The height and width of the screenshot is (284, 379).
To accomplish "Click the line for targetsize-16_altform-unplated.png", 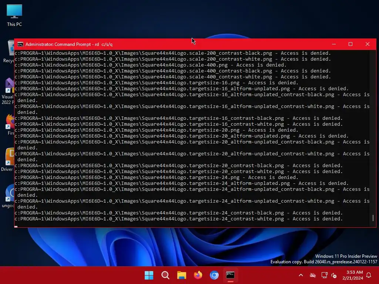I will pos(181,89).
